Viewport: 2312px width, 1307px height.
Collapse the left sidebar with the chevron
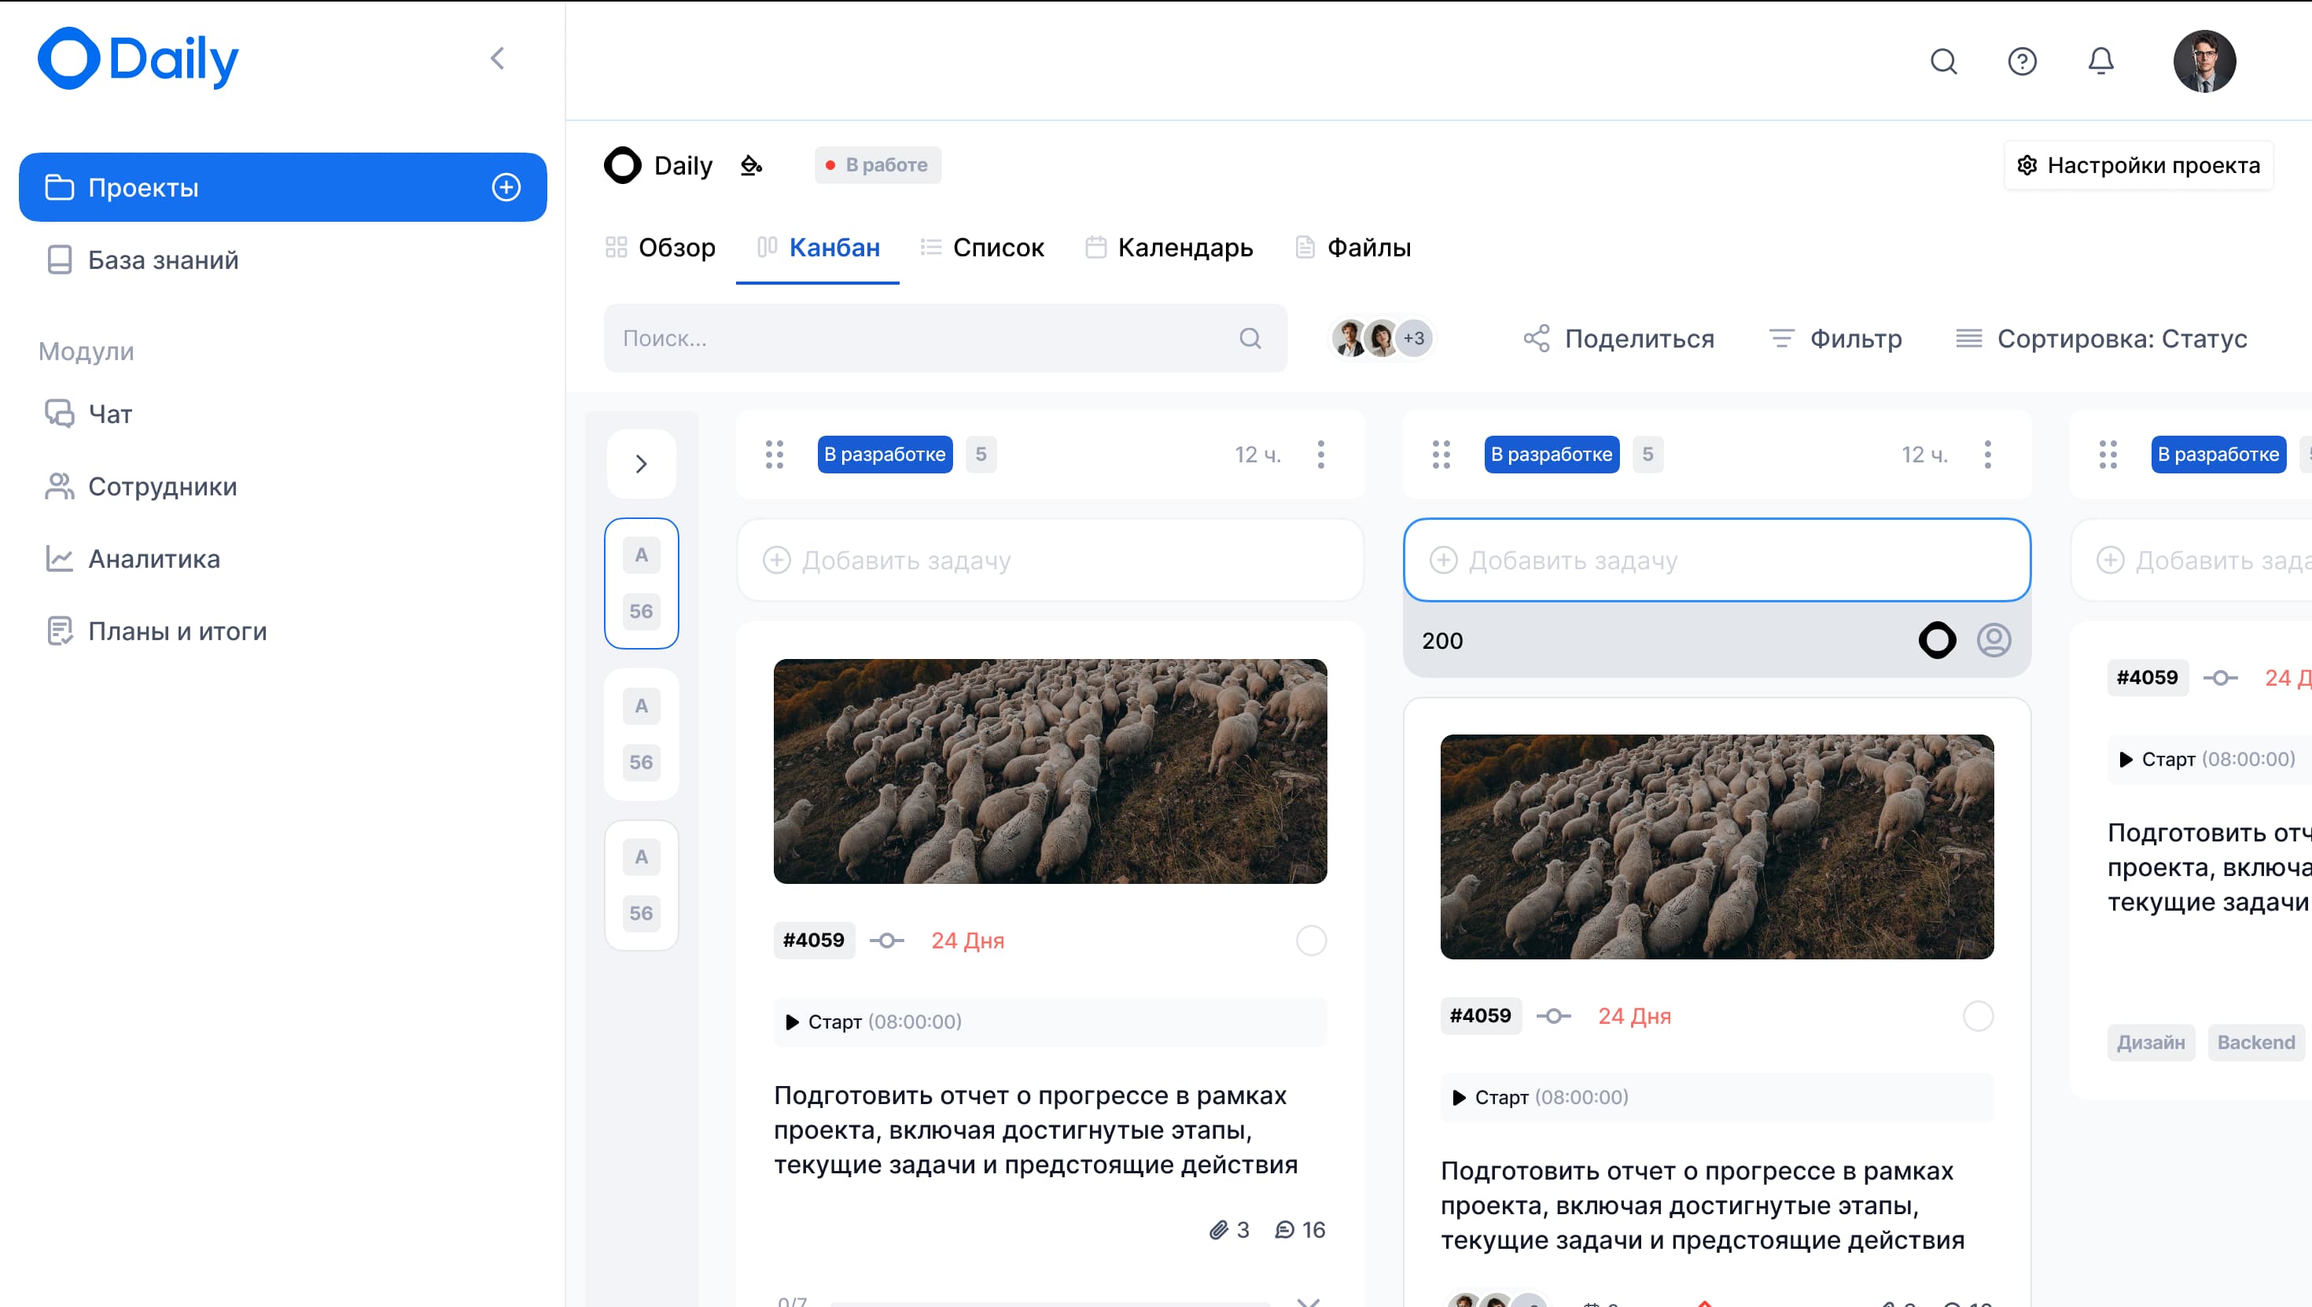point(498,57)
